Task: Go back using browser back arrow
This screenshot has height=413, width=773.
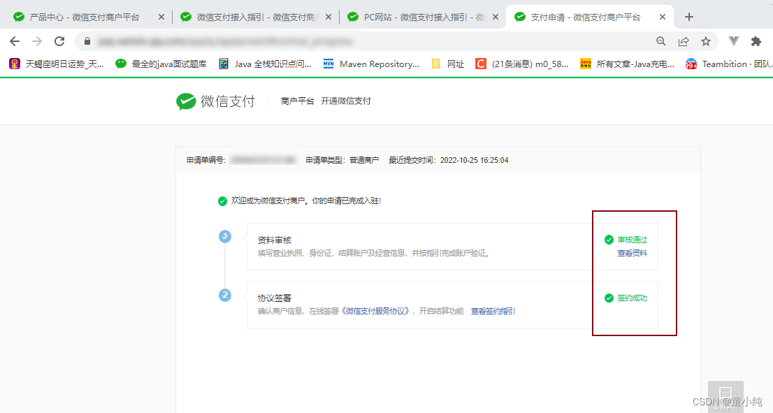Action: (15, 41)
